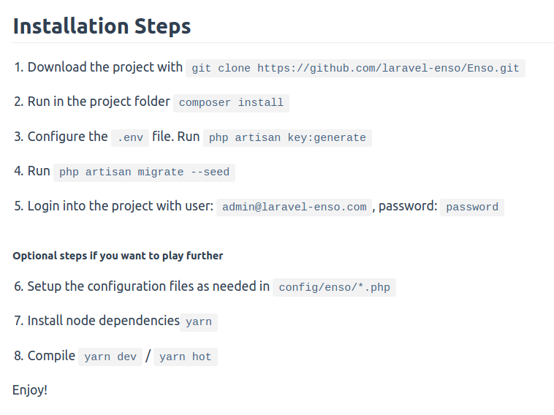554x415 pixels.
Task: Click the 'Download the project with' text
Action: tap(105, 67)
